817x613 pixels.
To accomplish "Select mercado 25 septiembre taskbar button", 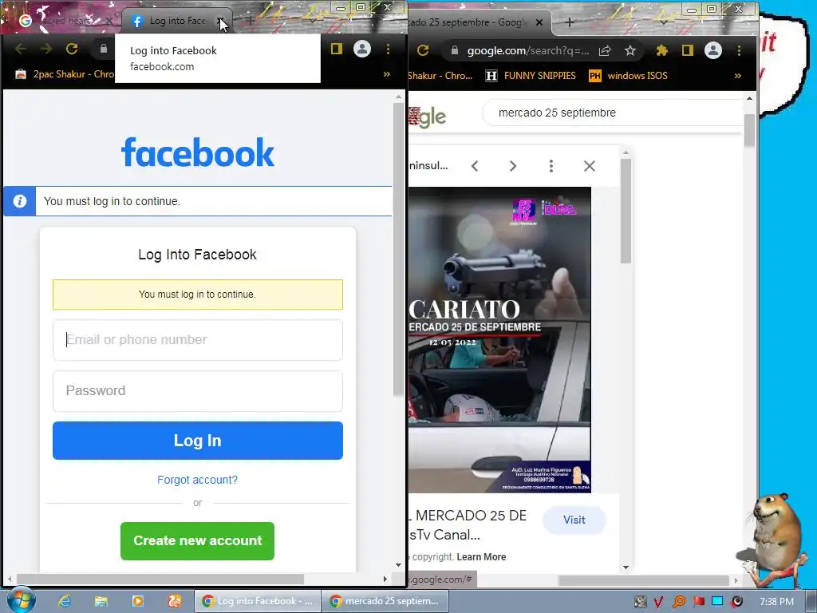I will coord(385,601).
